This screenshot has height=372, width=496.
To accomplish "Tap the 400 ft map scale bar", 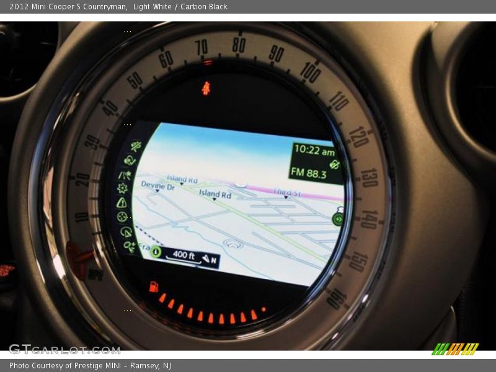I will click(184, 257).
